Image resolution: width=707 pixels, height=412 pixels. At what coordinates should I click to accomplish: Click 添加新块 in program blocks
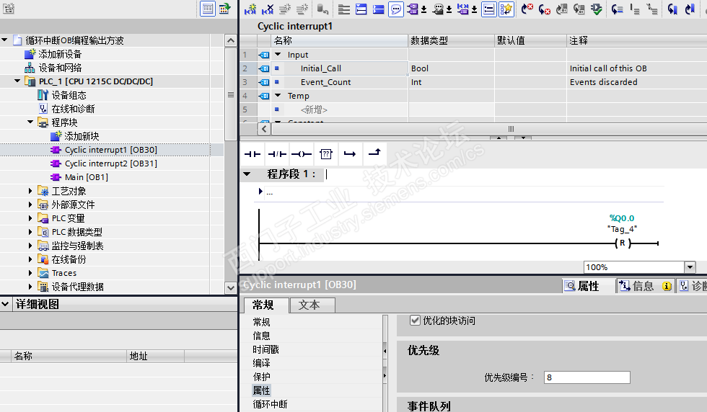82,136
